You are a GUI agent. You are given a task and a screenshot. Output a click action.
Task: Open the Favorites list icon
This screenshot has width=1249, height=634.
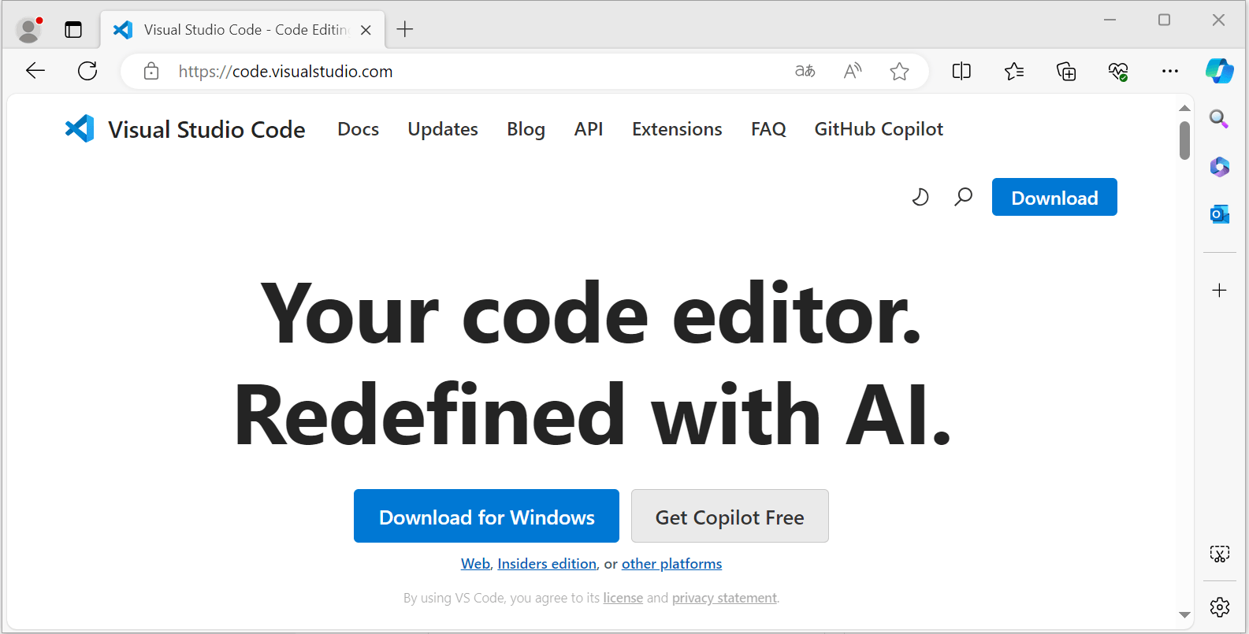coord(1013,72)
